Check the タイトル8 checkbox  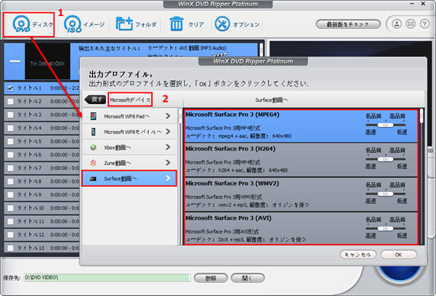10,182
